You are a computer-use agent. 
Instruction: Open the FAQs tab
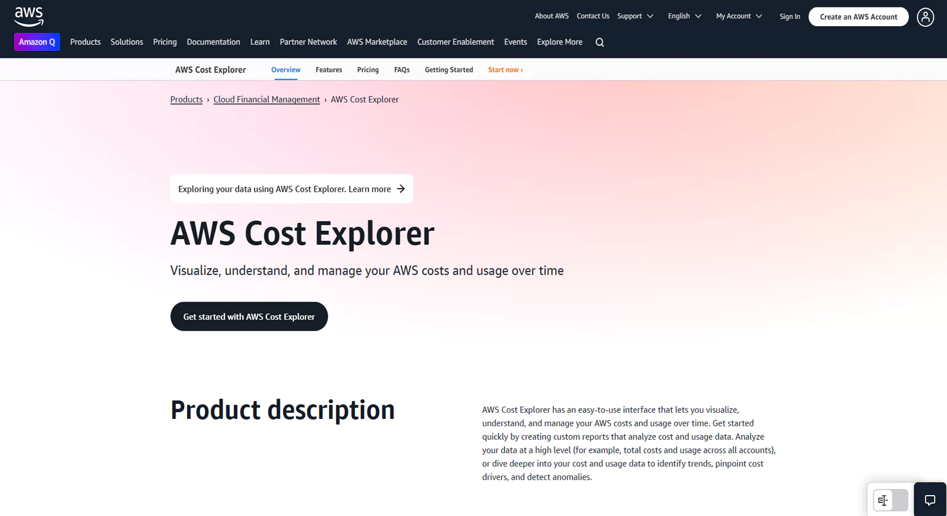[x=402, y=69]
